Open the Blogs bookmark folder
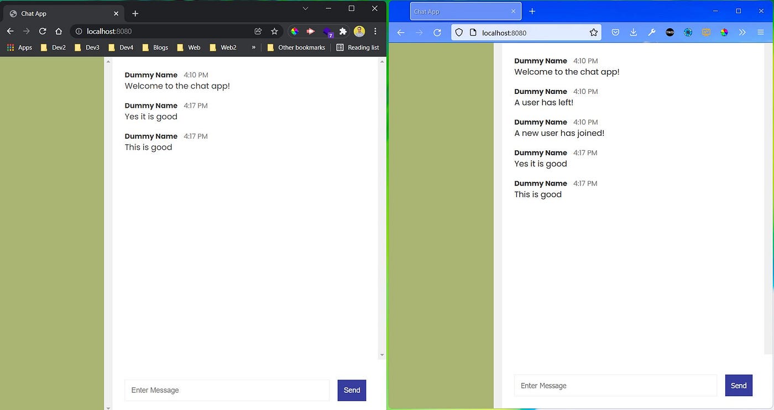Image resolution: width=774 pixels, height=410 pixels. [x=155, y=48]
